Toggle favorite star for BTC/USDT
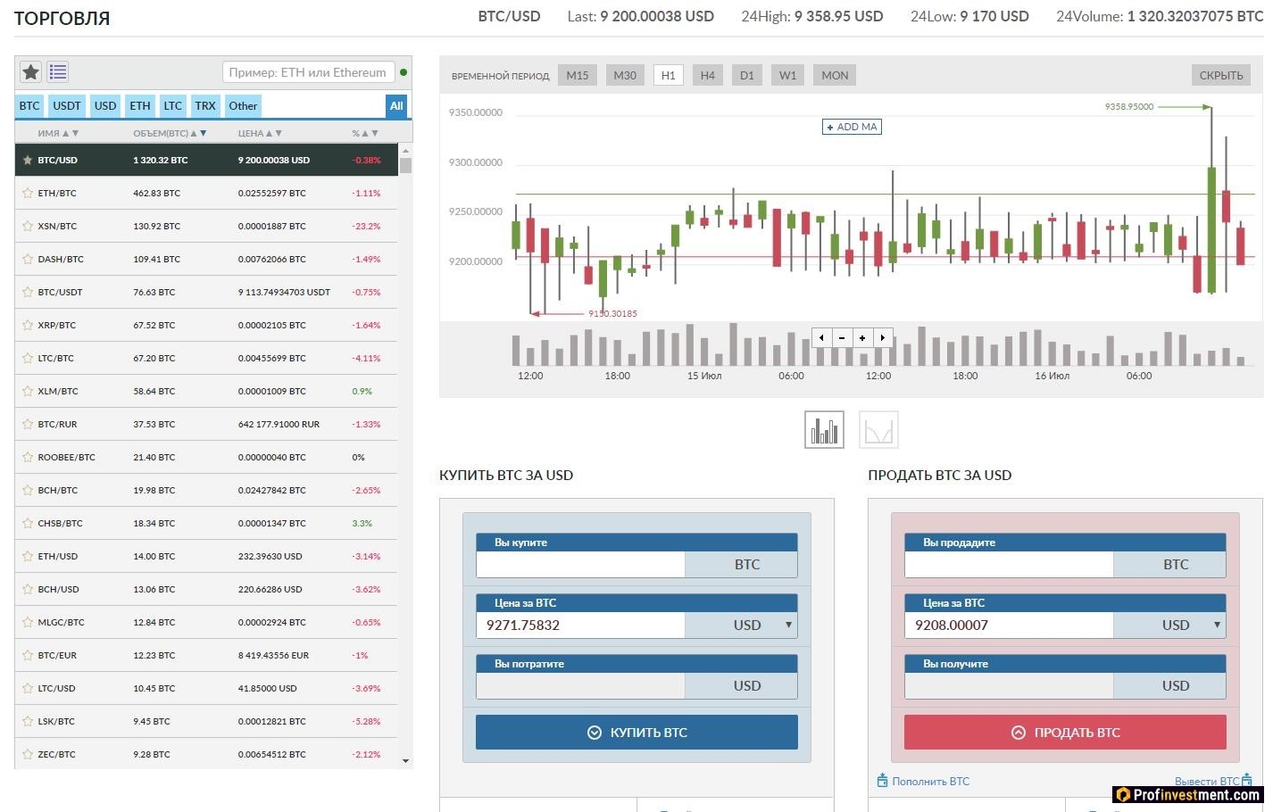 [28, 292]
